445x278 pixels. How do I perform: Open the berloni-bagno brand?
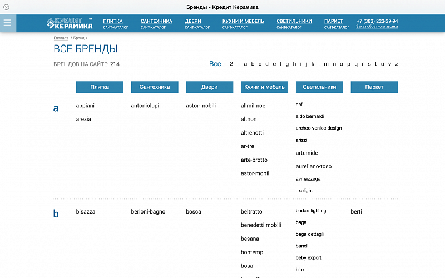(148, 212)
